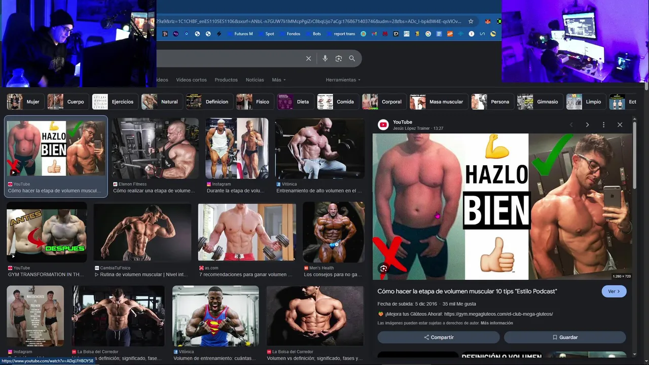Search inside image with Lens icon on preview
This screenshot has height=365, width=649.
click(x=383, y=269)
